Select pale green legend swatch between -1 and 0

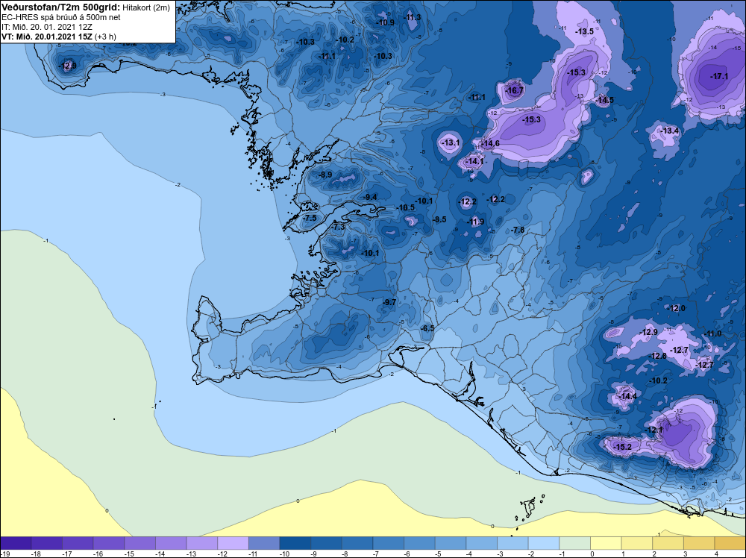[574, 543]
